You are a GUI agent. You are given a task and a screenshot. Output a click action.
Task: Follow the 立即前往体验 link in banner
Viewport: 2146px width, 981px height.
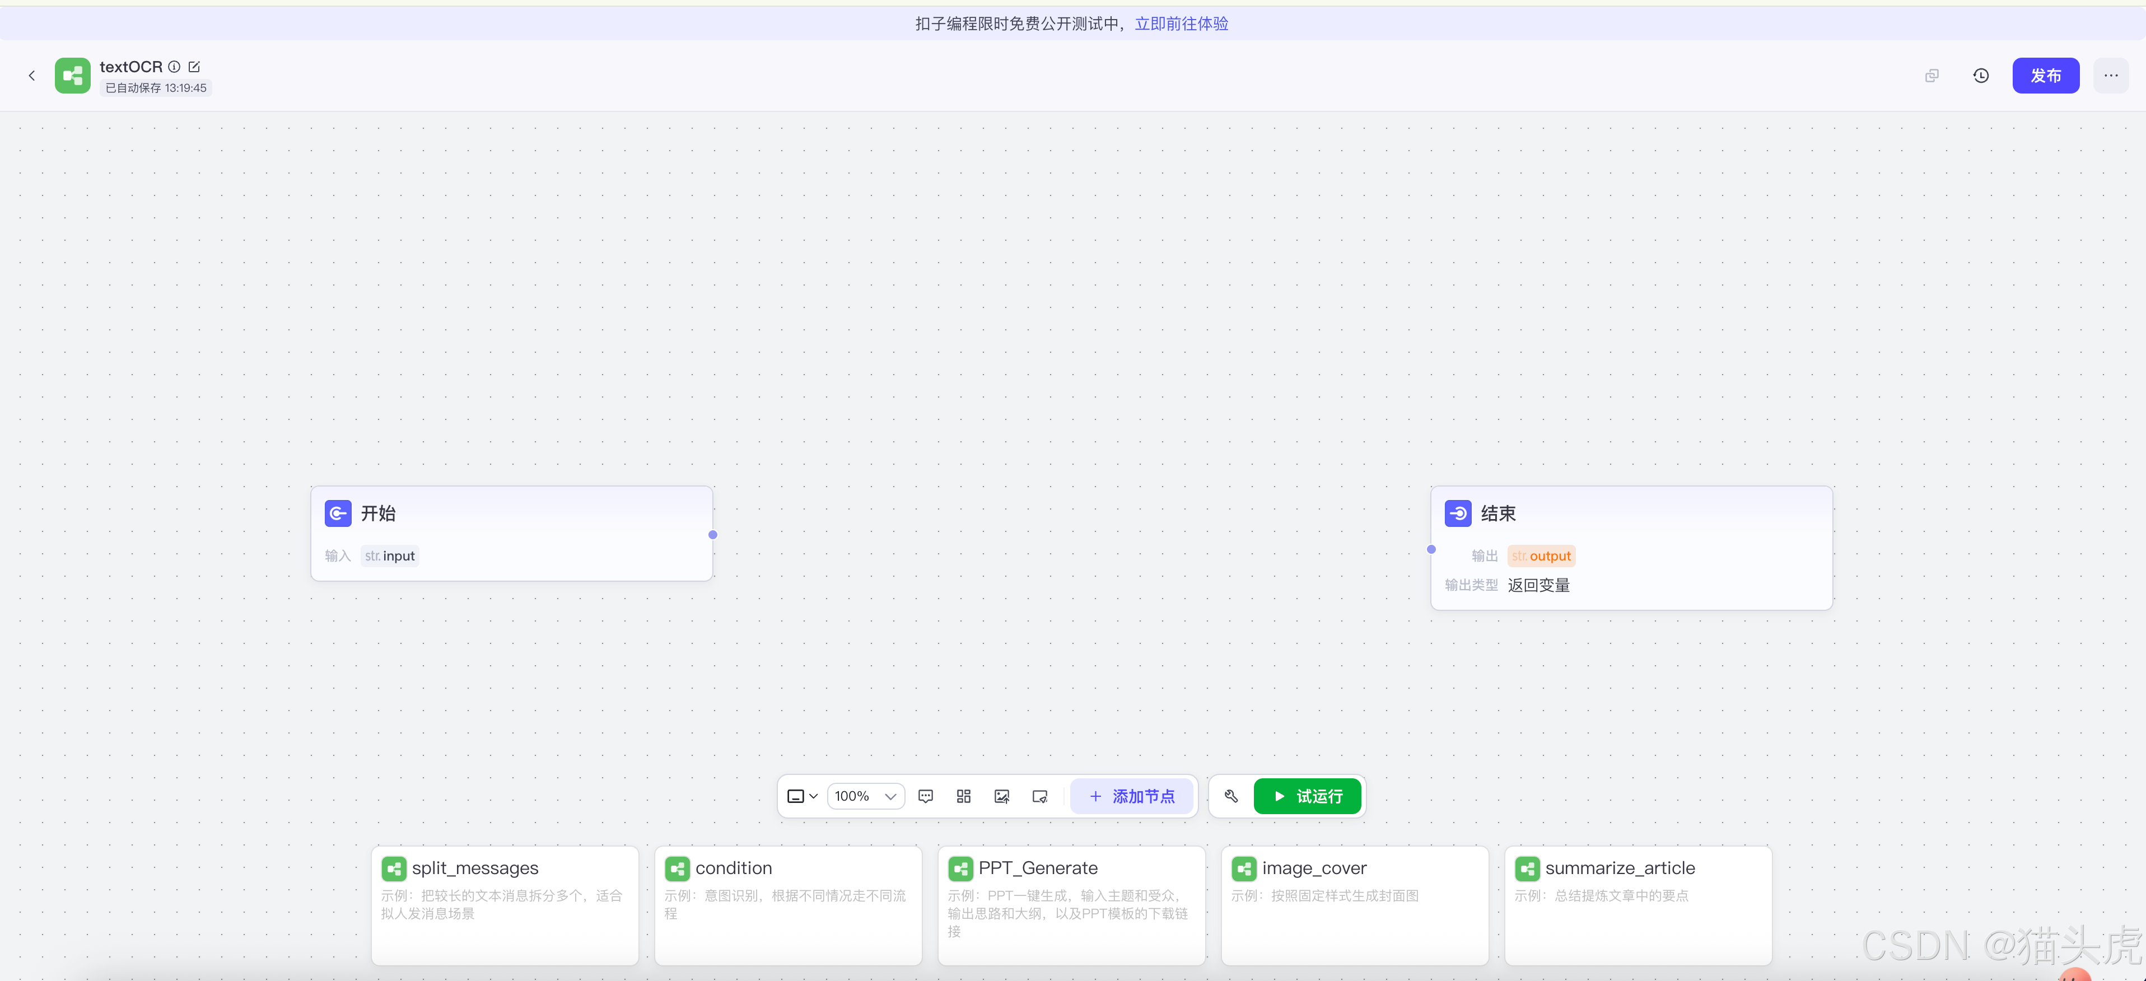click(x=1181, y=24)
